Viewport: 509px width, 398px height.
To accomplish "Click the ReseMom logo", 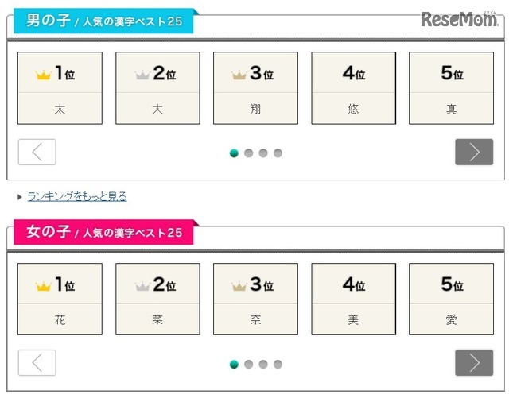I will [460, 19].
